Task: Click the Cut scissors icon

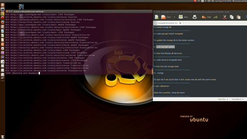Action: coord(225,17)
